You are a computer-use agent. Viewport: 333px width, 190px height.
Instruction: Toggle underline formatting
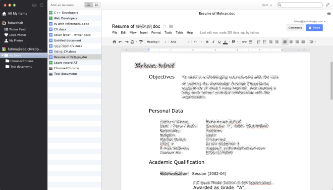coord(219,42)
